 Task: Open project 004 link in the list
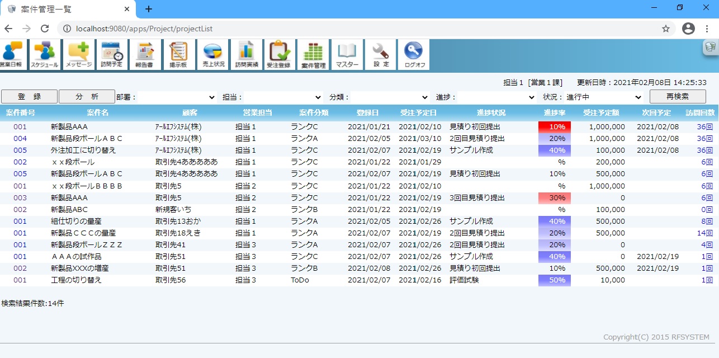pyautogui.click(x=20, y=139)
